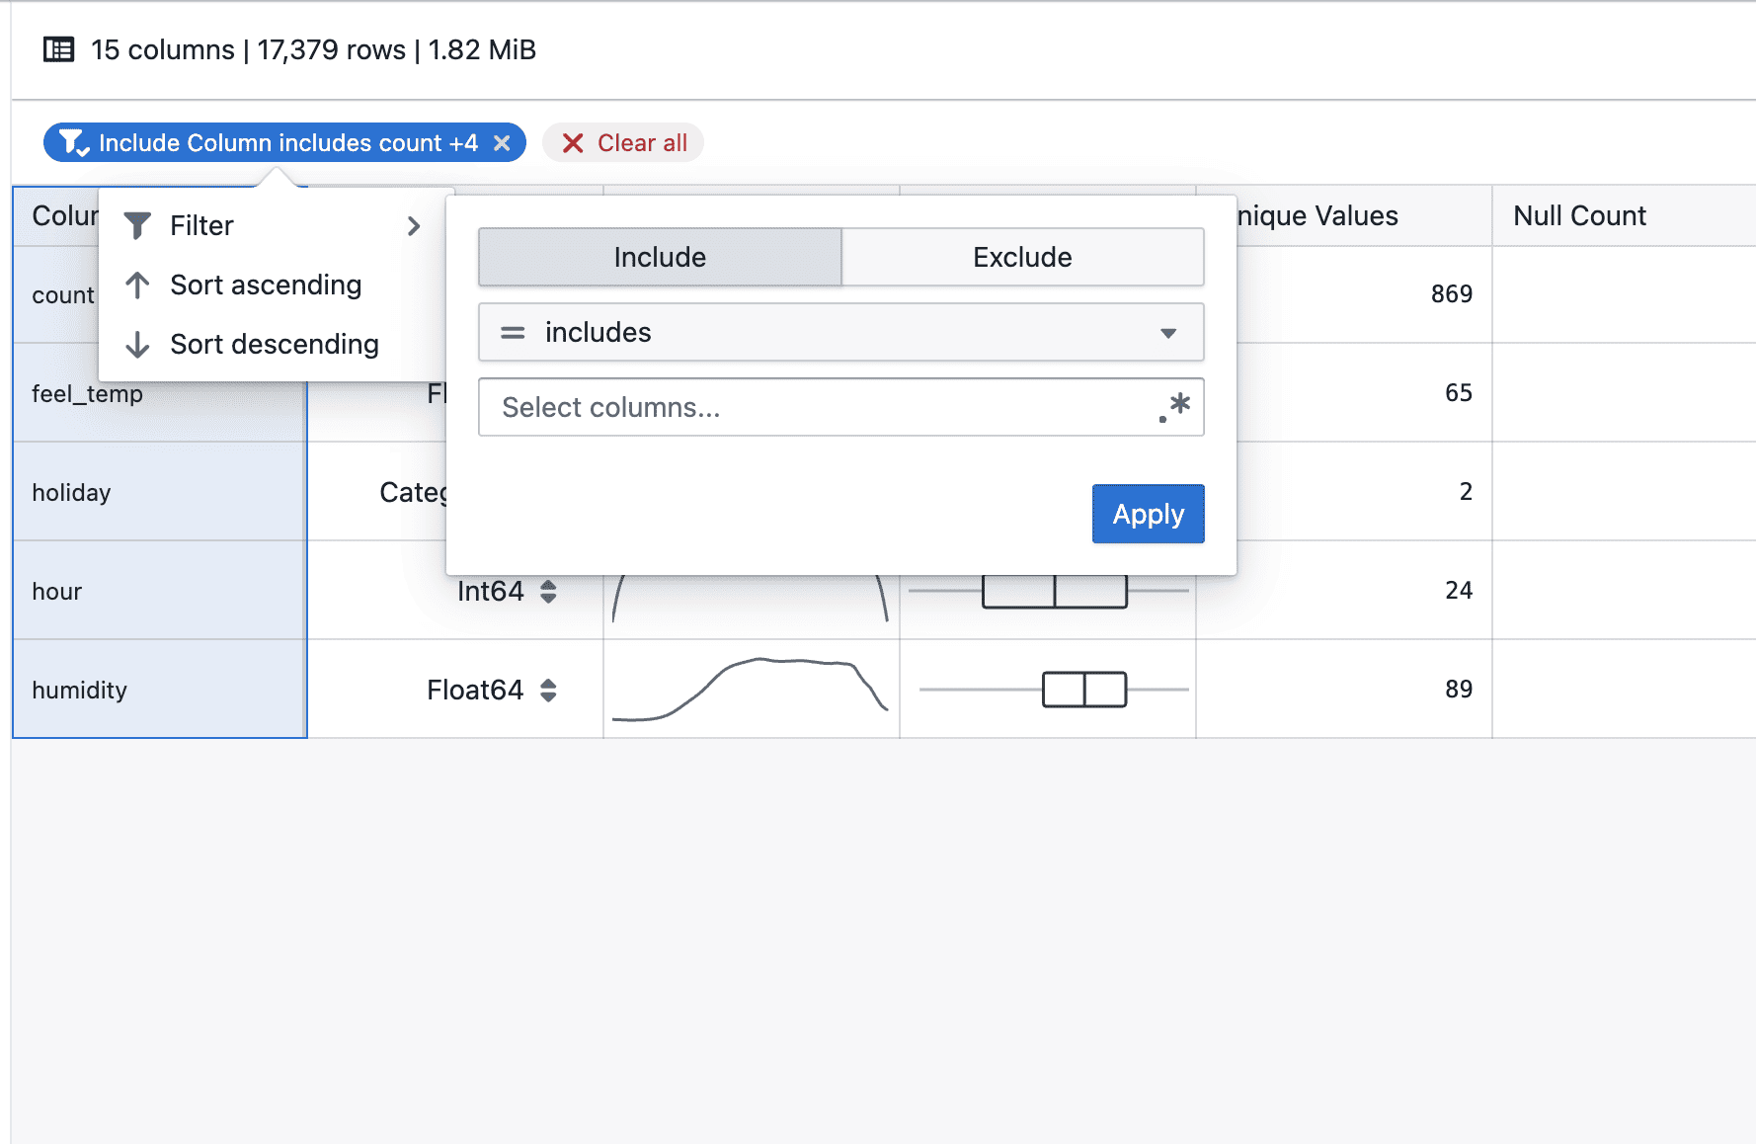The image size is (1756, 1144).
Task: Click the up arrow Sort ascending icon
Action: click(x=138, y=286)
